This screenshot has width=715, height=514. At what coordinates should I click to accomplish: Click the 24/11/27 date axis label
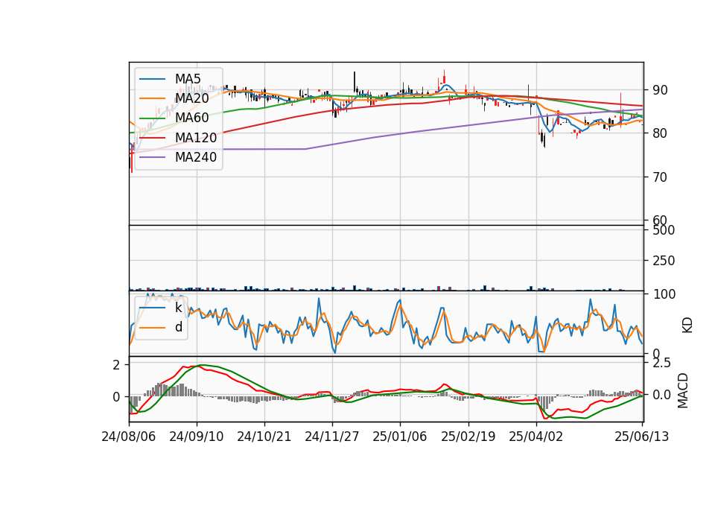point(332,437)
